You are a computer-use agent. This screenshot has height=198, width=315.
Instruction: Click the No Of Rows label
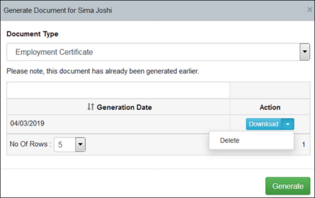31,144
